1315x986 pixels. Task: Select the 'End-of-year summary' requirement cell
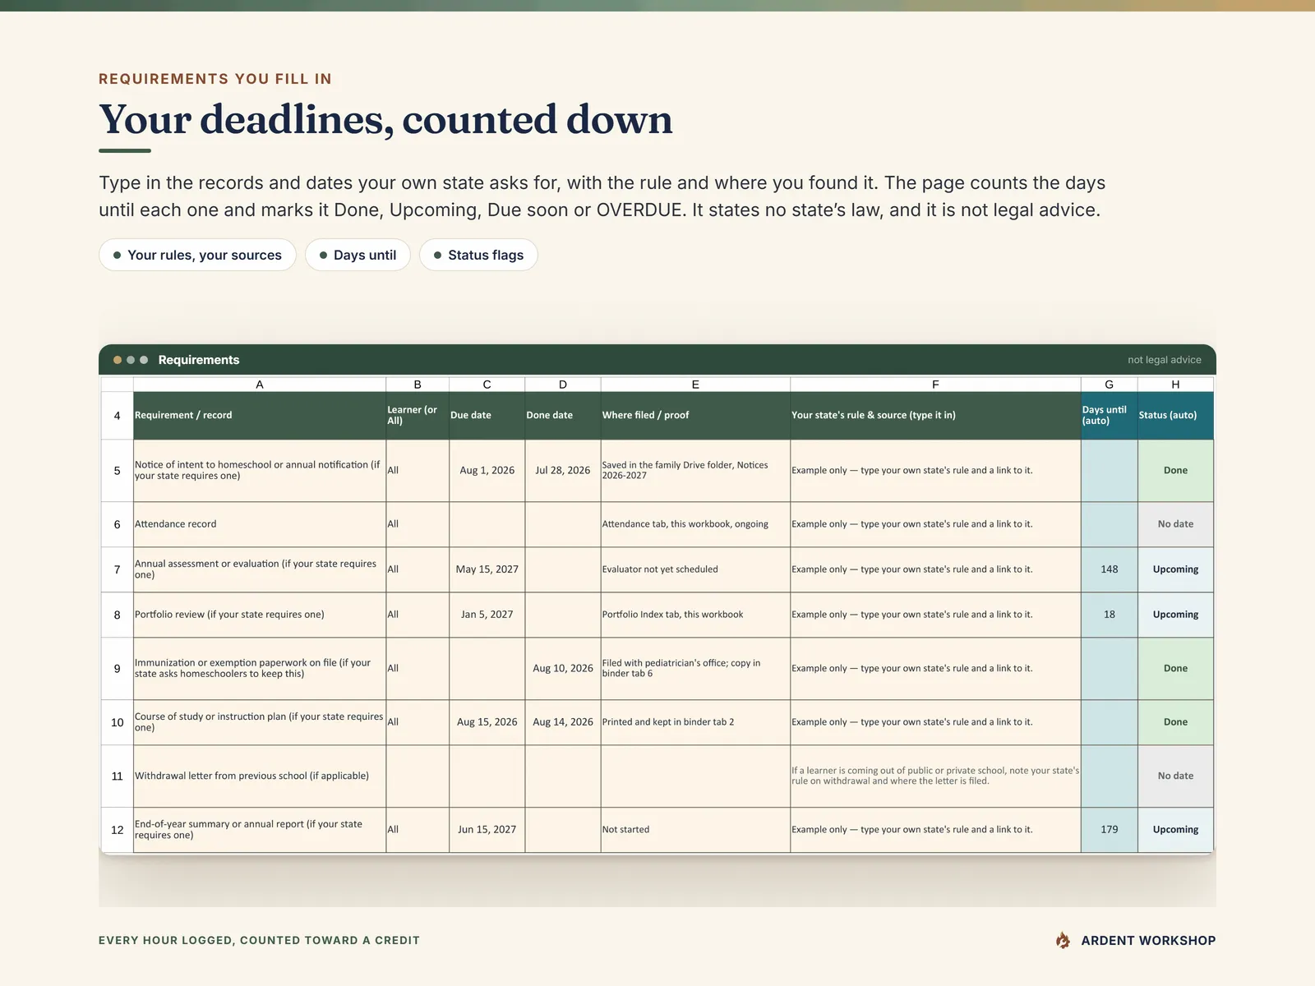point(260,830)
